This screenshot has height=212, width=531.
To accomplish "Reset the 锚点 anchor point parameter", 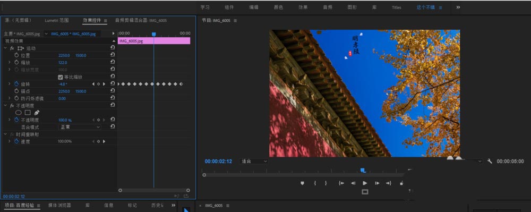I will point(113,91).
